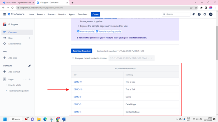Open Word from the taskbar
This screenshot has width=218, height=122.
[x=64, y=119]
